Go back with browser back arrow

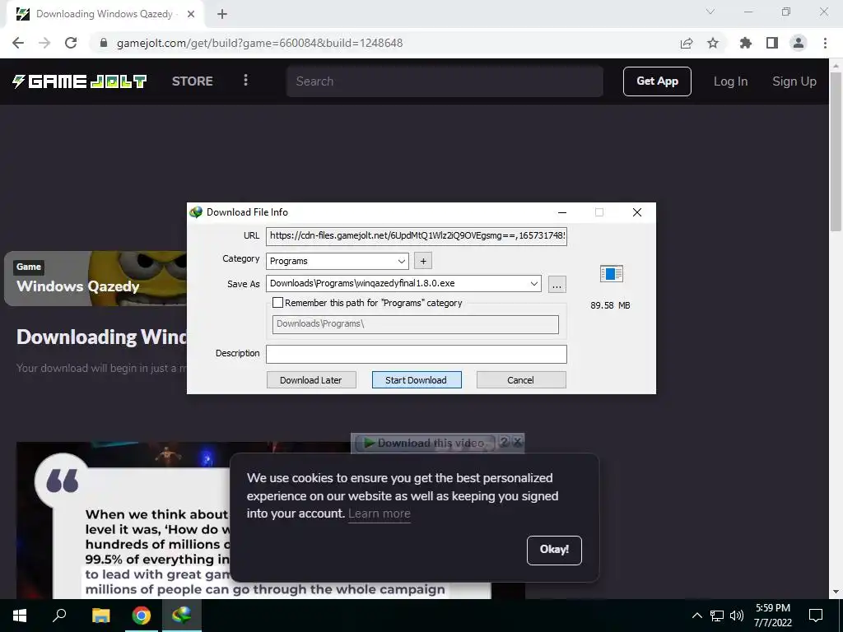(18, 43)
